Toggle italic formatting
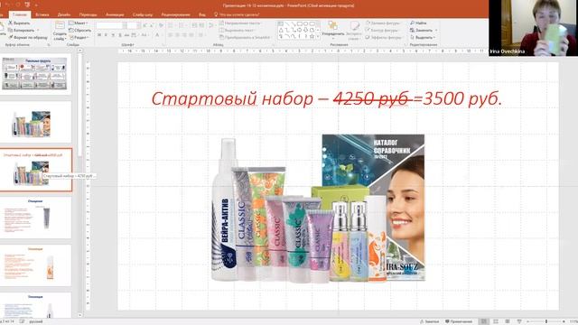The image size is (578, 325). tap(106, 35)
